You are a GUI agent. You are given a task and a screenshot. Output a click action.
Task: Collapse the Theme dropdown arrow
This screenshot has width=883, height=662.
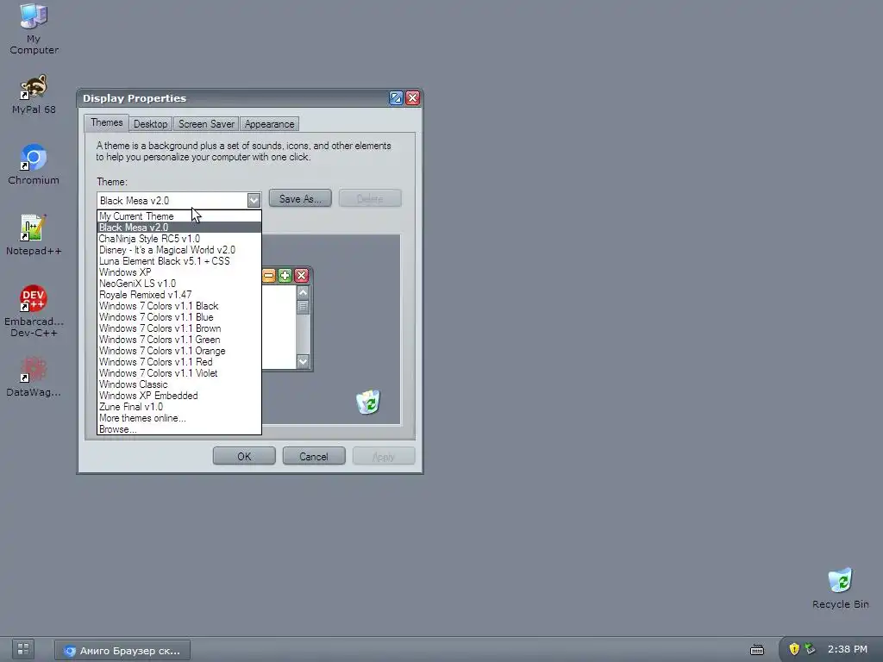[254, 200]
